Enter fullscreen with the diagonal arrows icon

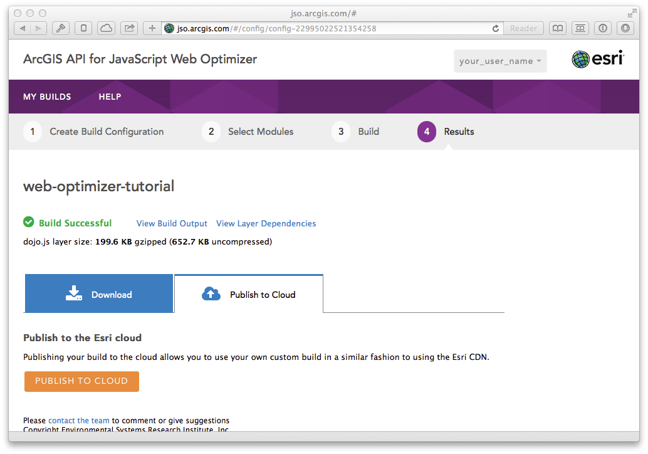(632, 13)
